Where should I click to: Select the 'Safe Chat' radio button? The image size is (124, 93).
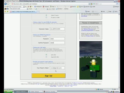click(x=46, y=55)
